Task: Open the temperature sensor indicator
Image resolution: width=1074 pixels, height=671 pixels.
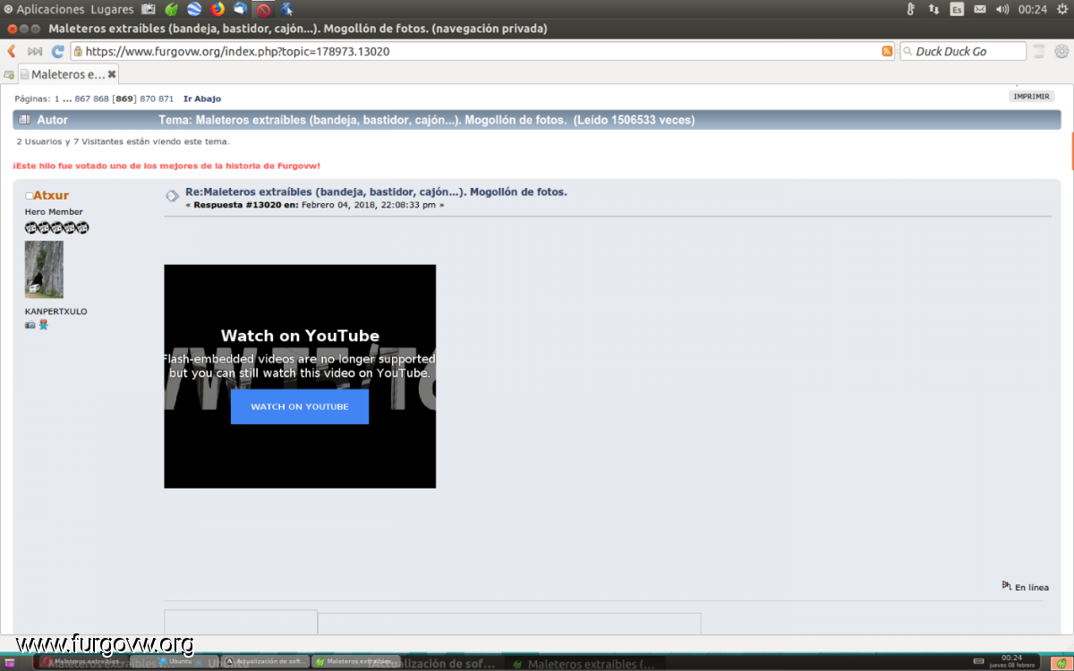Action: 911,10
